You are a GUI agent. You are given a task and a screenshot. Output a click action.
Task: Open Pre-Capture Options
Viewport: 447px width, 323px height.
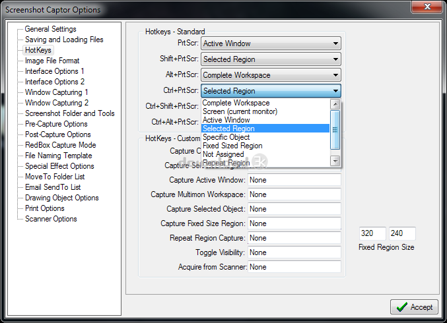[x=56, y=124]
